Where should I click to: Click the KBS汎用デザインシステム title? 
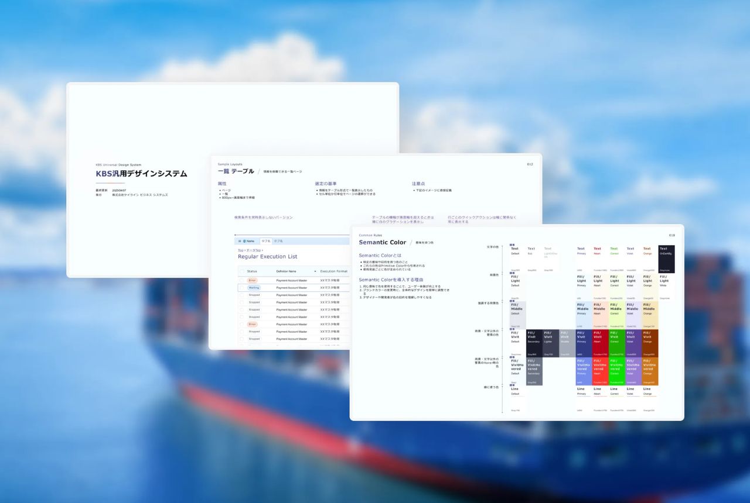tap(141, 174)
